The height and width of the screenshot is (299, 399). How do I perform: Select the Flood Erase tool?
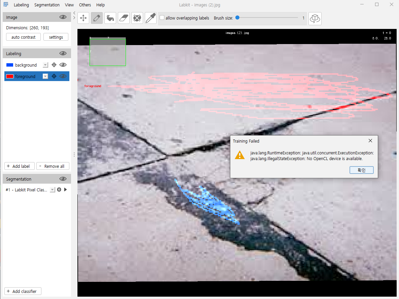pos(137,18)
